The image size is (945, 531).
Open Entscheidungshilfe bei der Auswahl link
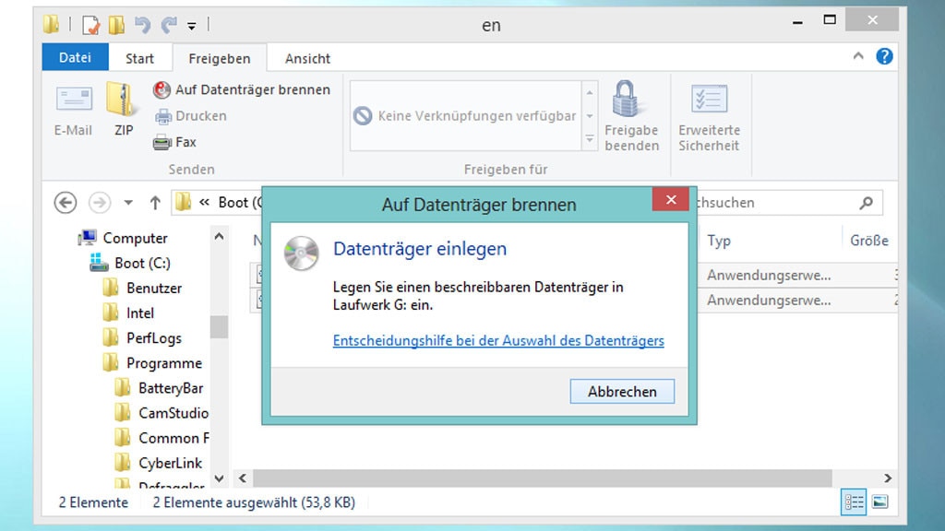[x=498, y=341]
